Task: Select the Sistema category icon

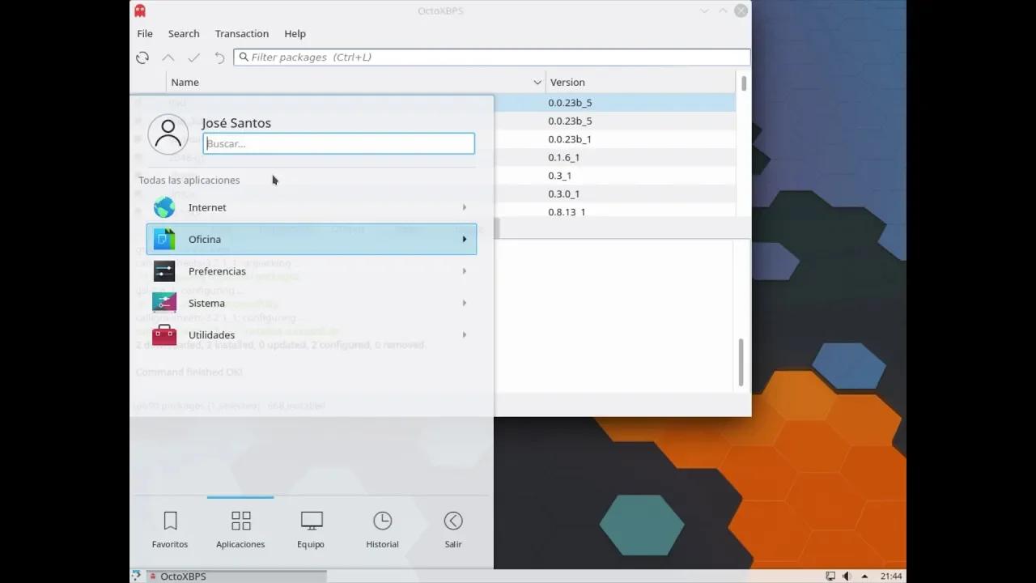Action: point(164,302)
